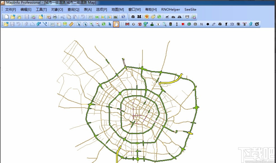
Task: Click the red cup icon
Action: pyautogui.click(x=183, y=24)
